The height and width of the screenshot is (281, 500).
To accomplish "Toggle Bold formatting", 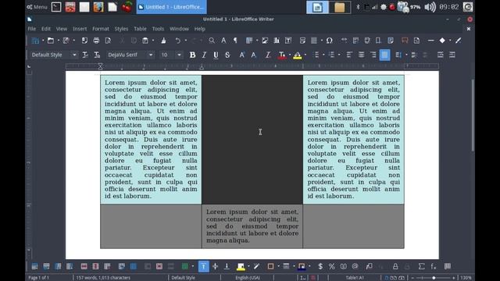I will point(192,55).
